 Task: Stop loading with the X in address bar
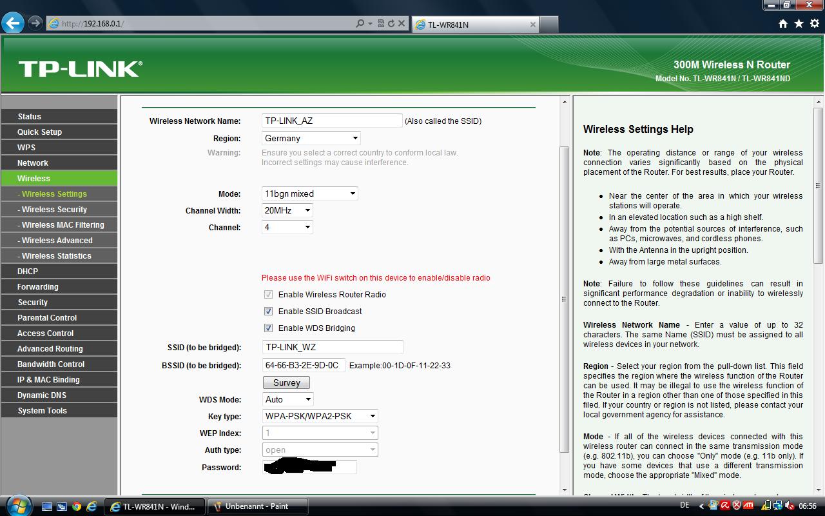tap(402, 24)
